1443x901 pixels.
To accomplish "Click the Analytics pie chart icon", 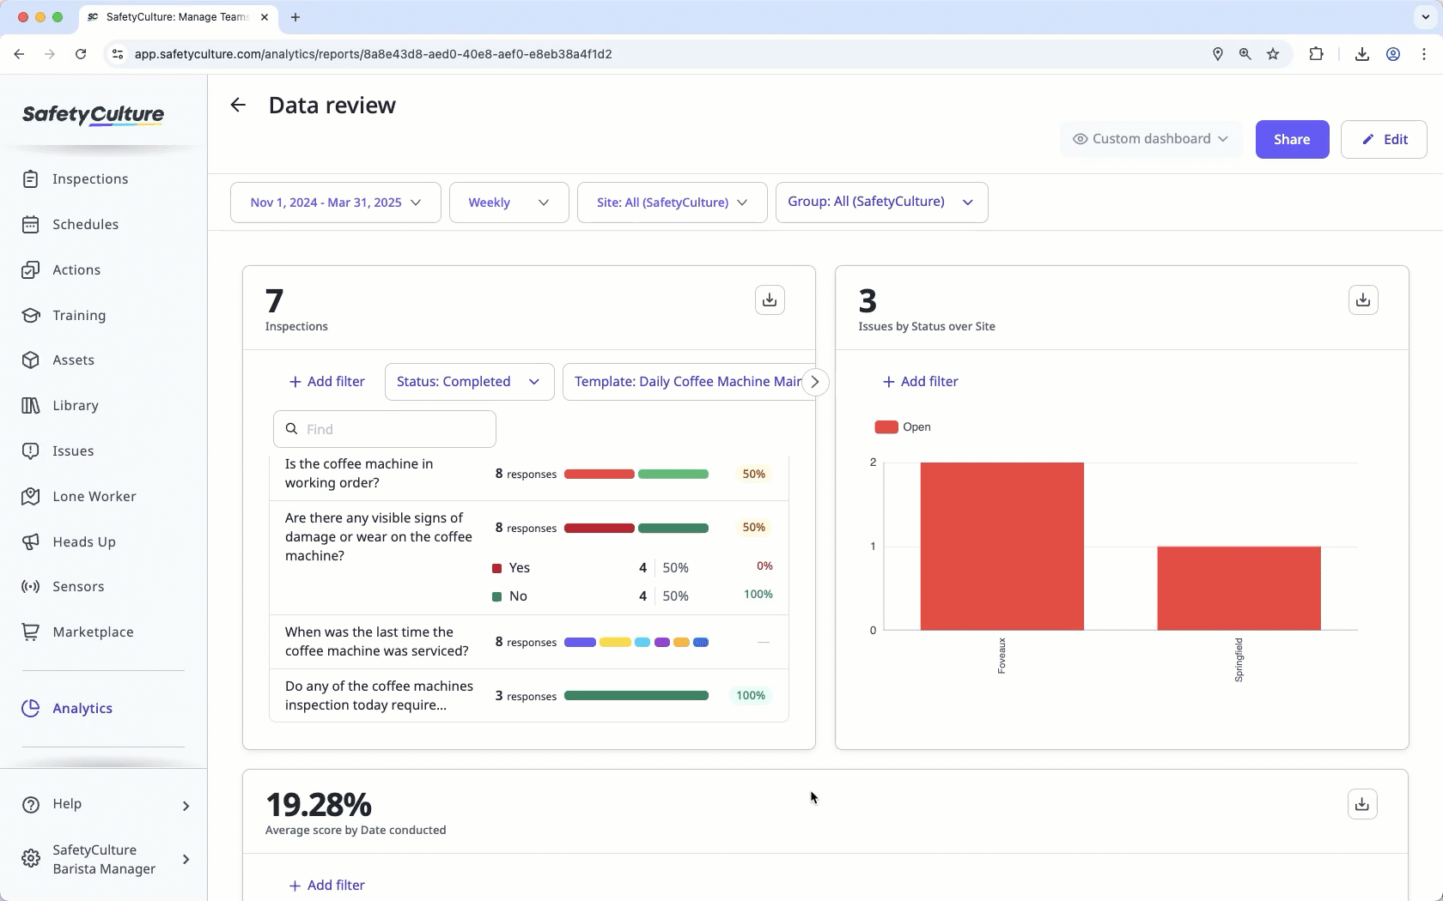I will click(x=31, y=708).
